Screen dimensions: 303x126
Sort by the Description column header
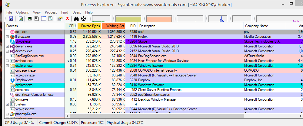pyautogui.click(x=191, y=26)
